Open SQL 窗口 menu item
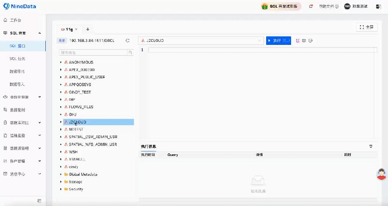Screen dimensions: 388x206 (18, 46)
